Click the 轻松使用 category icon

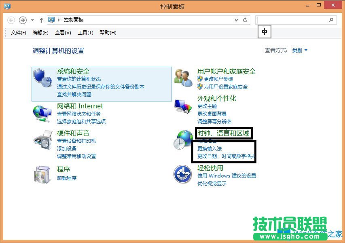pyautogui.click(x=183, y=174)
